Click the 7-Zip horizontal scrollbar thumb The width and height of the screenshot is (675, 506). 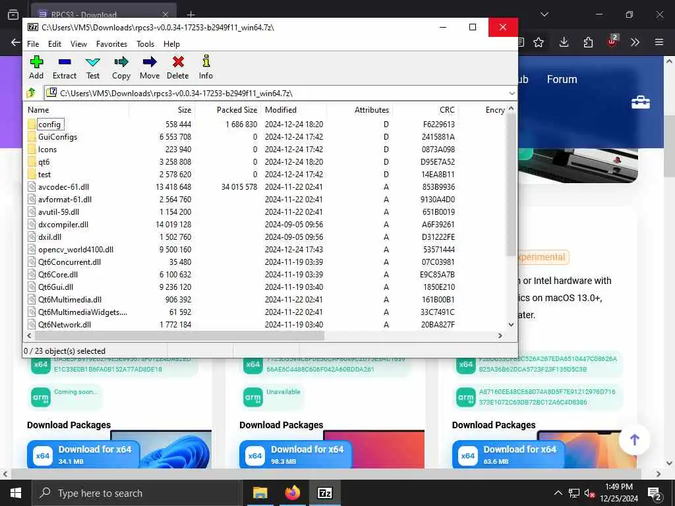point(179,335)
